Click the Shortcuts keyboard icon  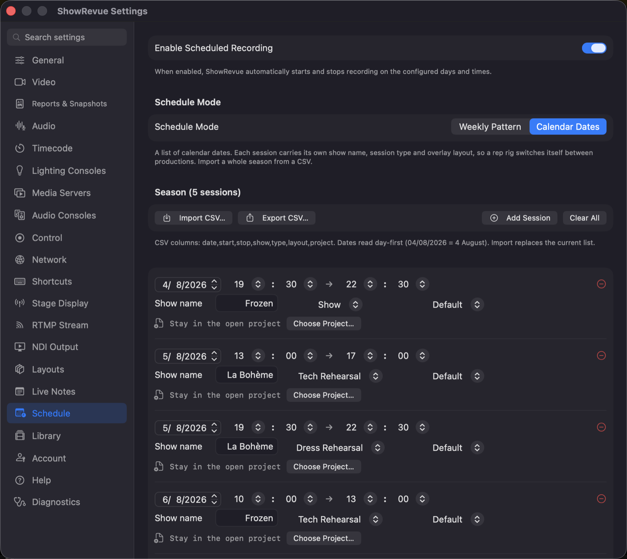pos(20,281)
